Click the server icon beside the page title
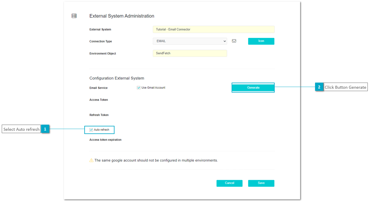Screen dimensions: 371x202 (74, 16)
